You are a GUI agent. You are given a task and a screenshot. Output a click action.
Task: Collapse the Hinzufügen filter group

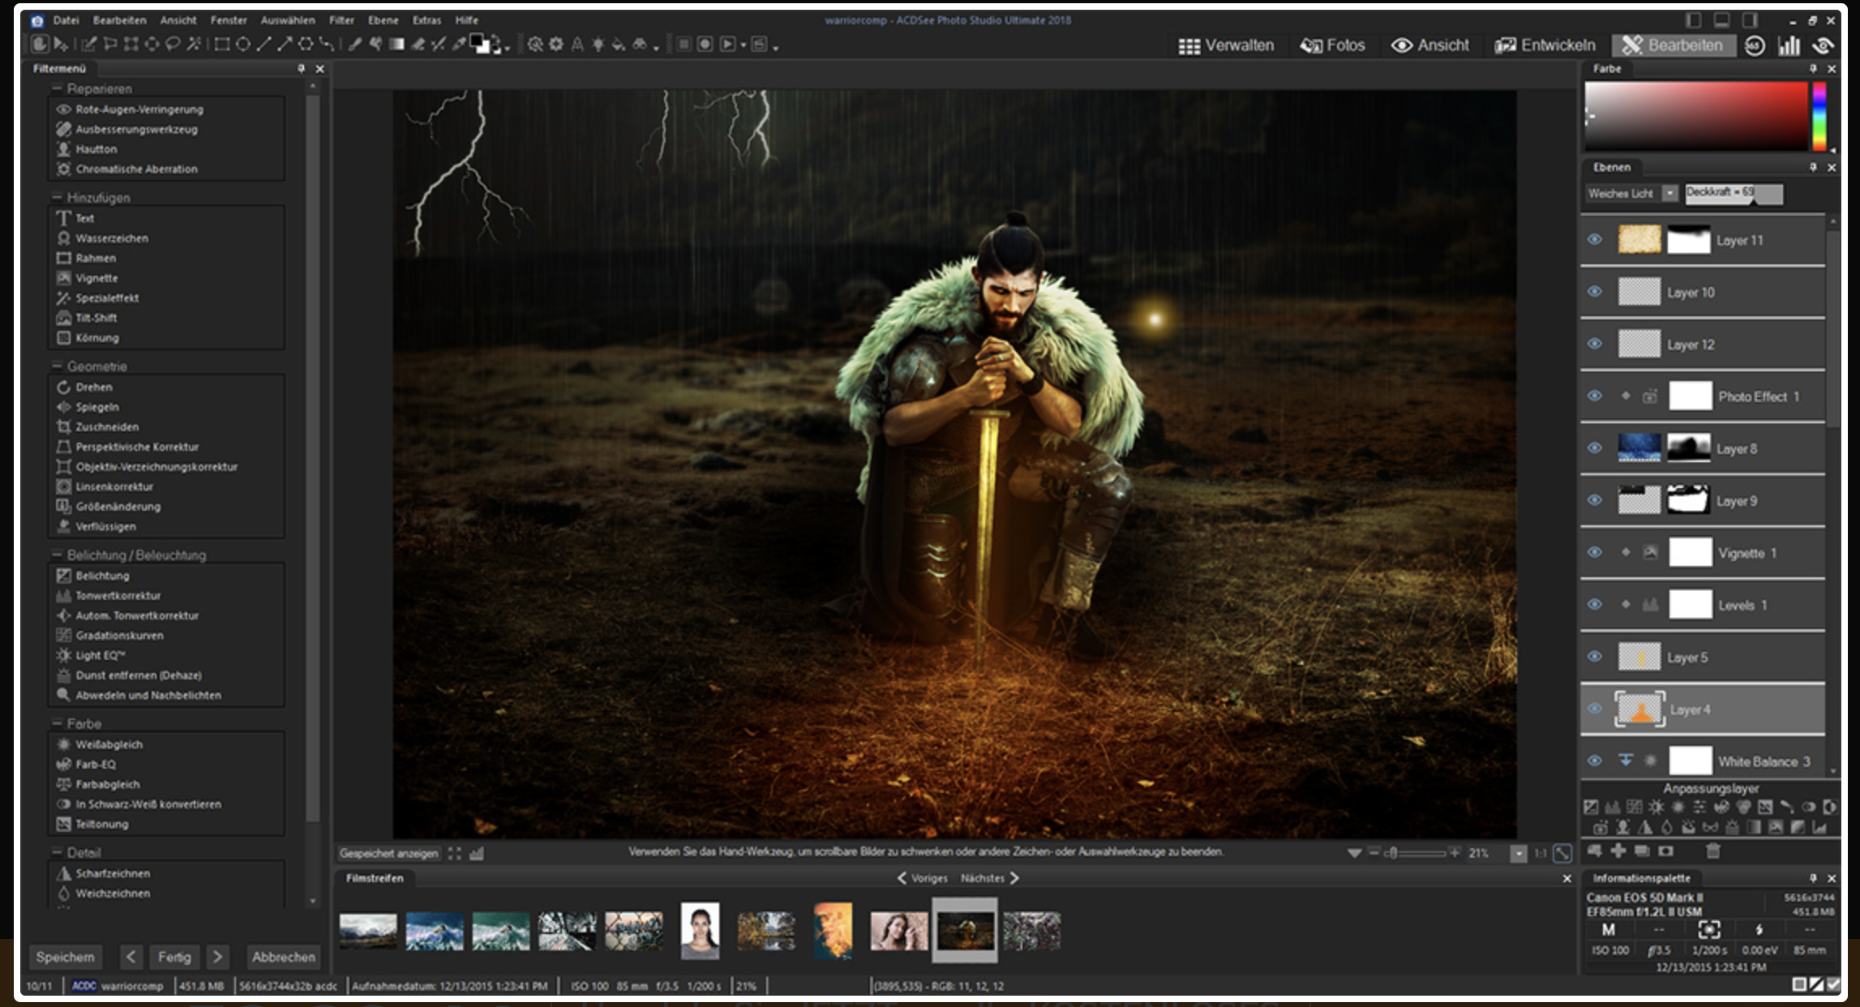[x=57, y=197]
